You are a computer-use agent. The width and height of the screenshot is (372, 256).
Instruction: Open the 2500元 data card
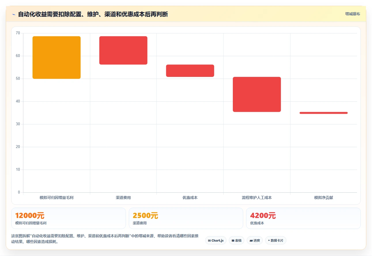[x=186, y=218]
